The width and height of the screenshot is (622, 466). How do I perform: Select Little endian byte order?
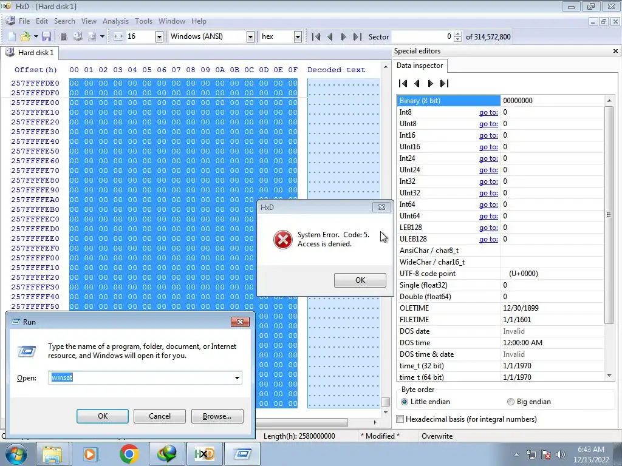[x=426, y=402]
